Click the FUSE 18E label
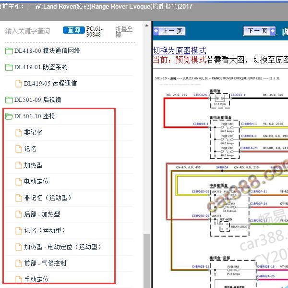288x288 pixels. coord(227,124)
